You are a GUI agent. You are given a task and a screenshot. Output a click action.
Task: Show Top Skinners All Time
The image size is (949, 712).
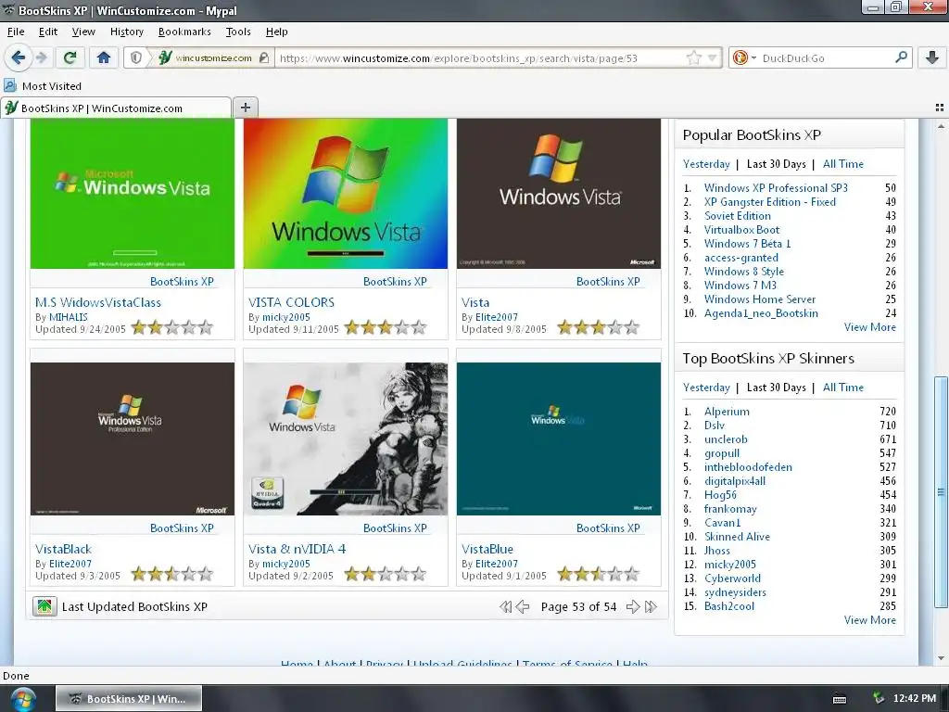coord(843,387)
